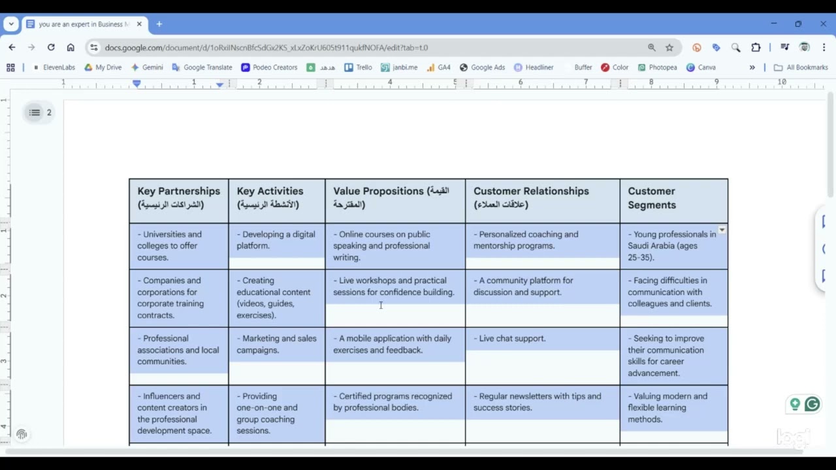Open the Google Translate bookmark
Image resolution: width=836 pixels, height=470 pixels.
coord(202,67)
